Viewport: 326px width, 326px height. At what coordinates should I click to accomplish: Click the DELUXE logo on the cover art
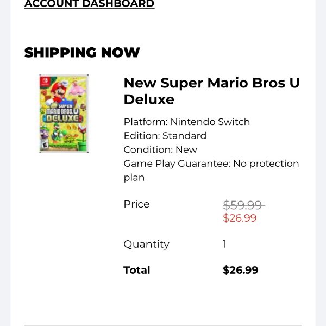[63, 118]
